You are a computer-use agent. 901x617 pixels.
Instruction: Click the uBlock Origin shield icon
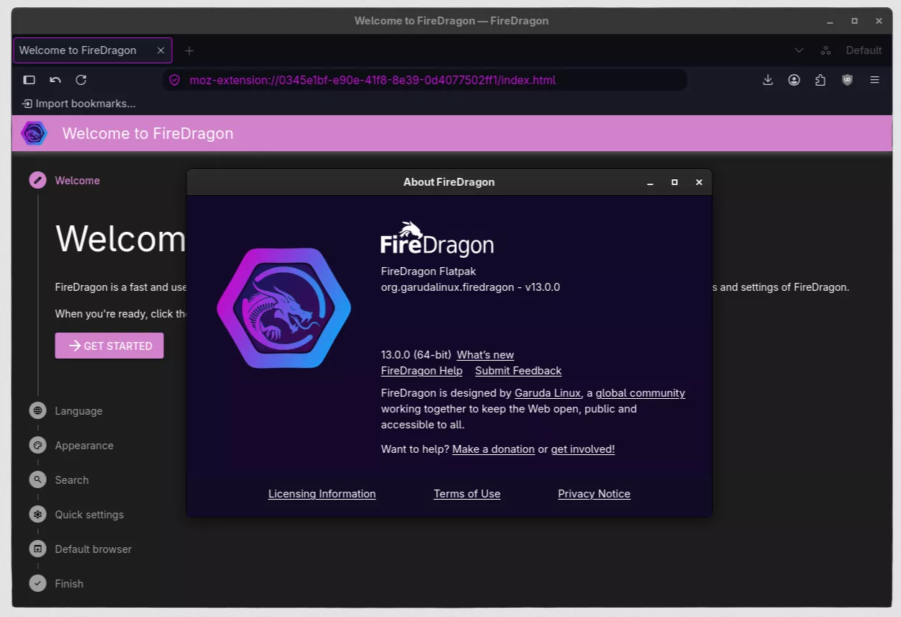847,80
